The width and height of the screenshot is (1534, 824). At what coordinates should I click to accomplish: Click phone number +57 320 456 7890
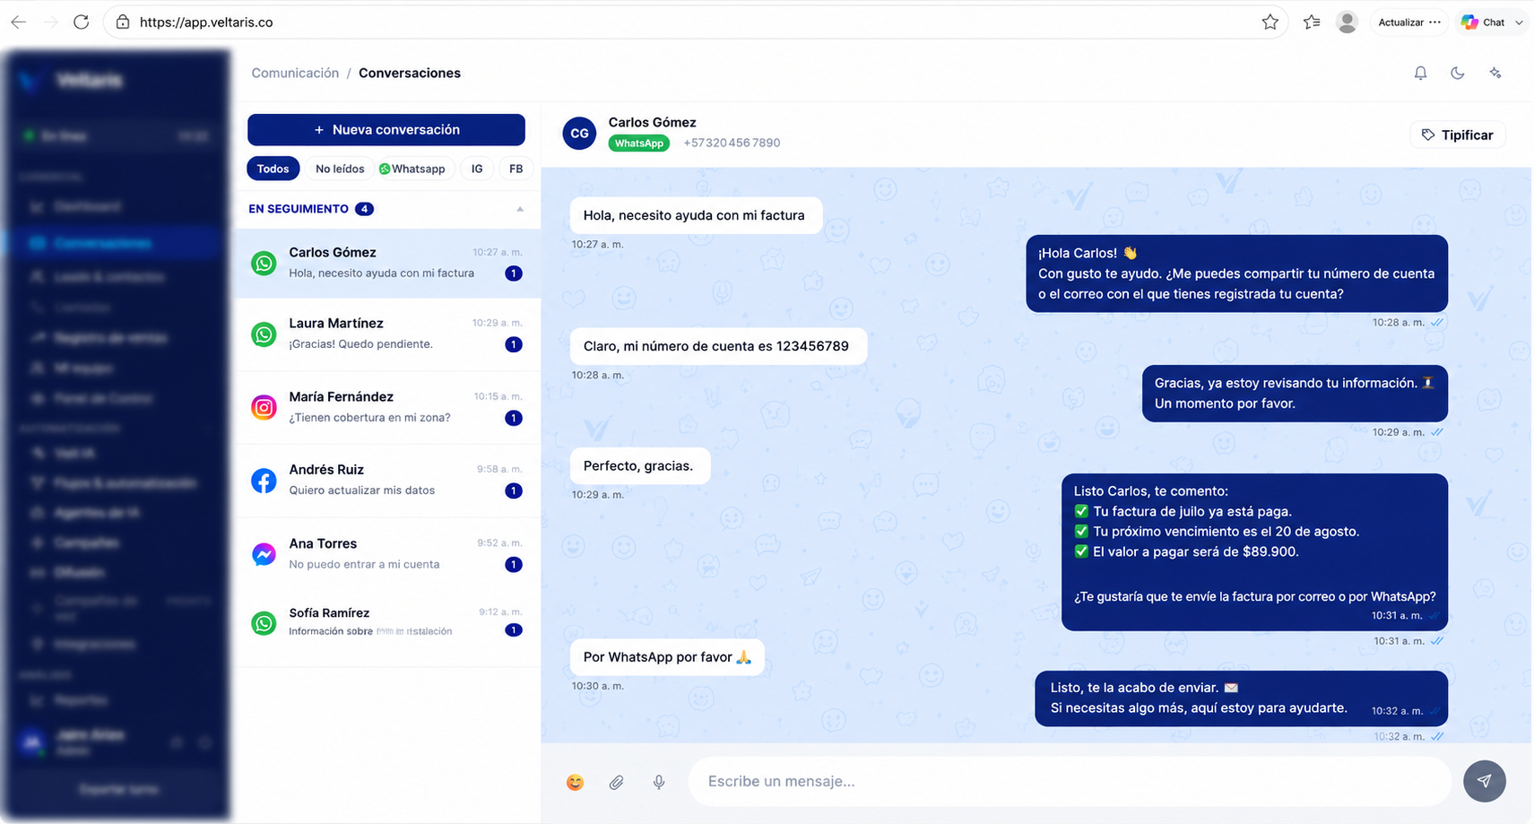(732, 143)
